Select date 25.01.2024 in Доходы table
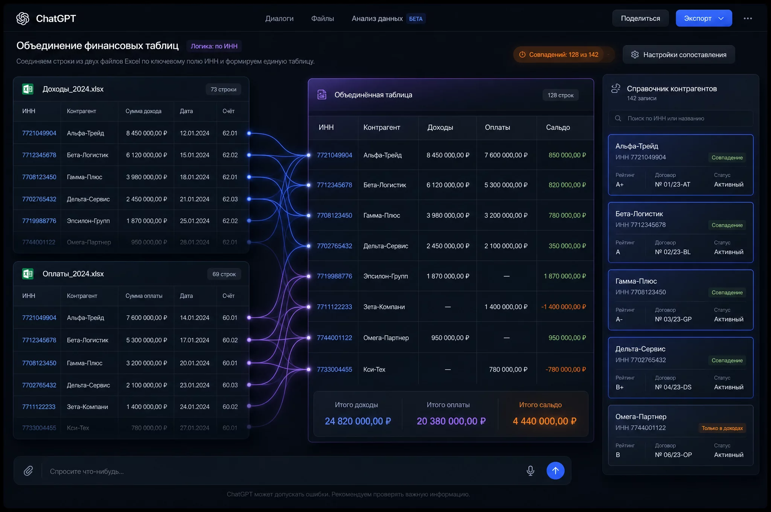This screenshot has width=771, height=512. click(x=195, y=221)
